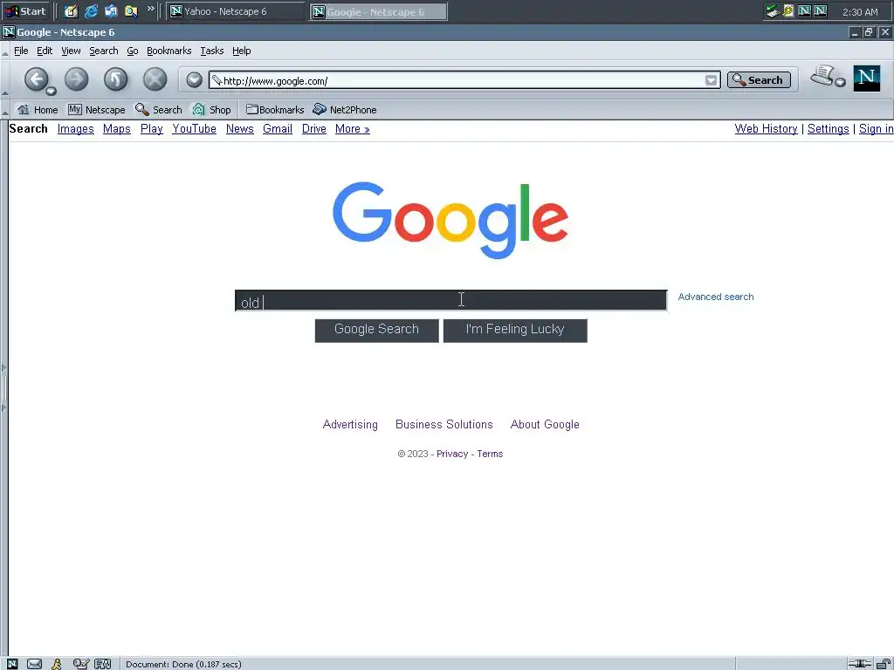Click the Sign in link
Viewport: 894px width, 670px height.
[877, 129]
